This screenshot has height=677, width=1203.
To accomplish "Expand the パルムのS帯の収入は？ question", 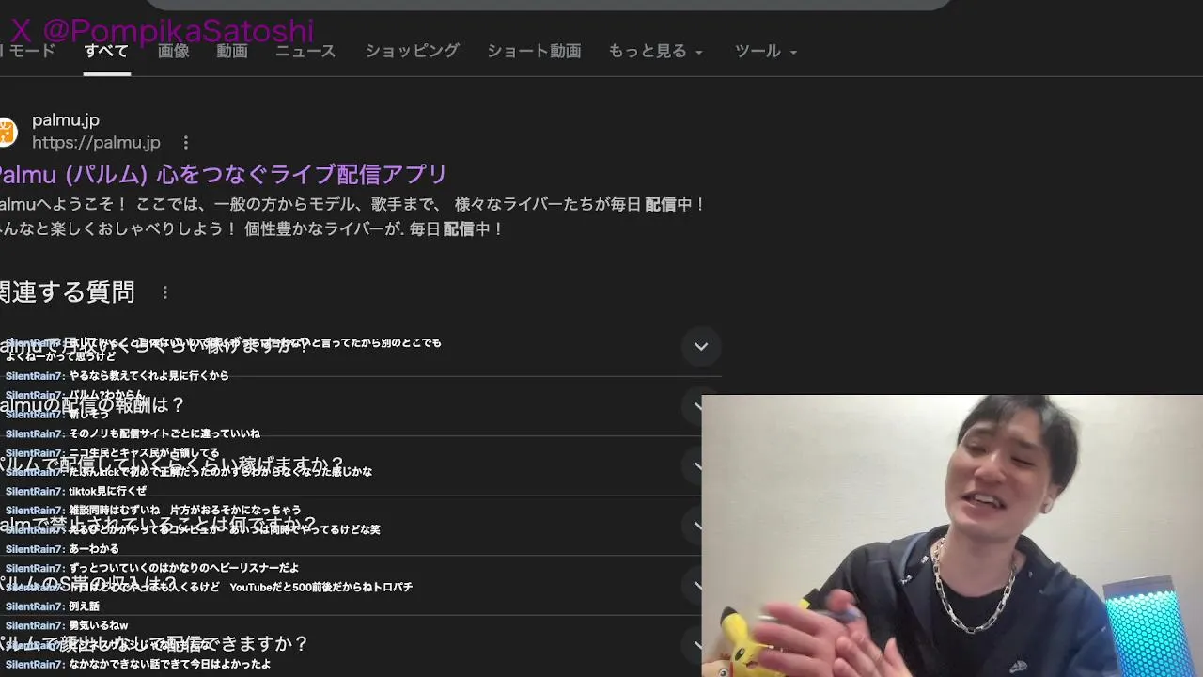I will tap(361, 585).
